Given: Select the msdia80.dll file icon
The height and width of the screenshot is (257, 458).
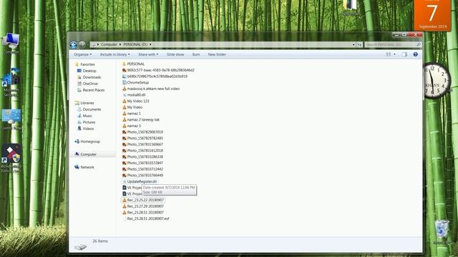Looking at the screenshot, I should [124, 95].
